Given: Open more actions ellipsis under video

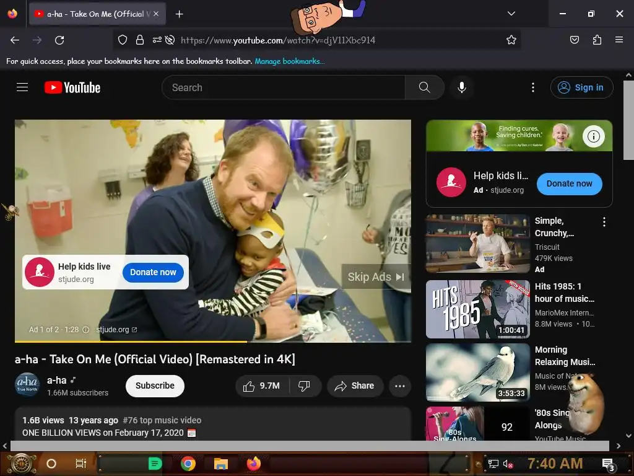Looking at the screenshot, I should [x=400, y=386].
